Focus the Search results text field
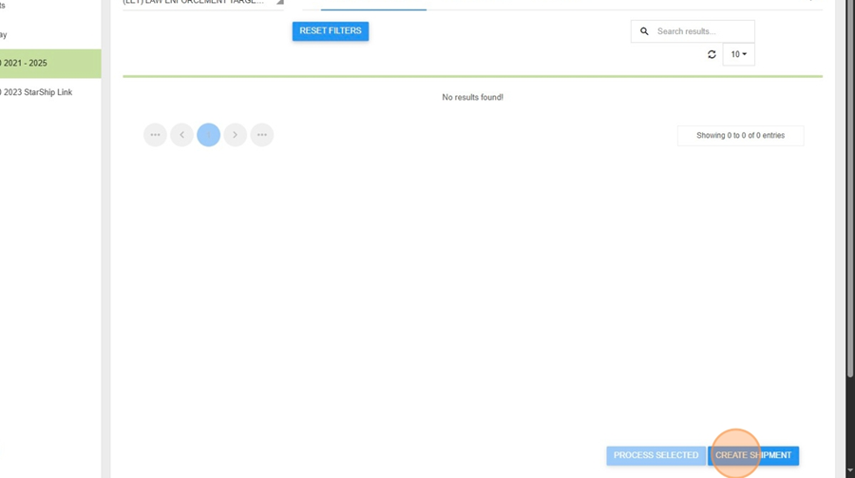This screenshot has width=855, height=478. pos(701,31)
